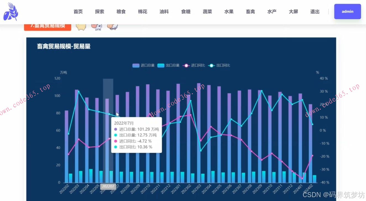The image size is (366, 201).
Task: Click the cyan export bar for 202204
Action: click(91, 176)
